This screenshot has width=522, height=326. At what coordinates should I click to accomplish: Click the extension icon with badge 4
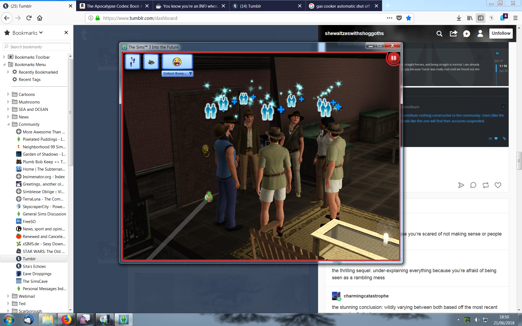pos(503,18)
